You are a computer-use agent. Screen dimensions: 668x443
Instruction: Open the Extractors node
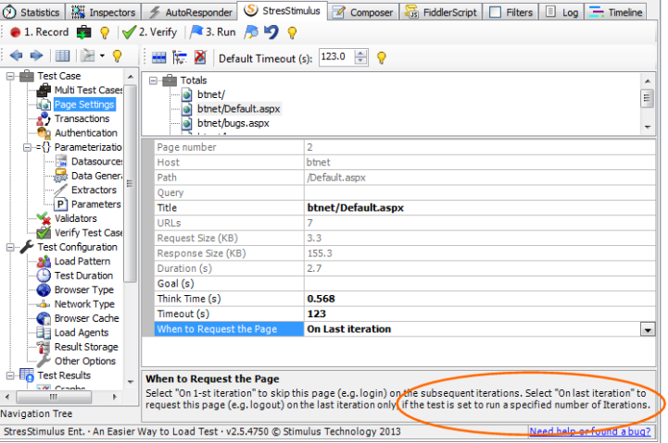tap(94, 190)
